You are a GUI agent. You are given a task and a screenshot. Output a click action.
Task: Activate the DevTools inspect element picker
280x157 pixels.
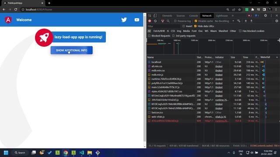point(150,16)
